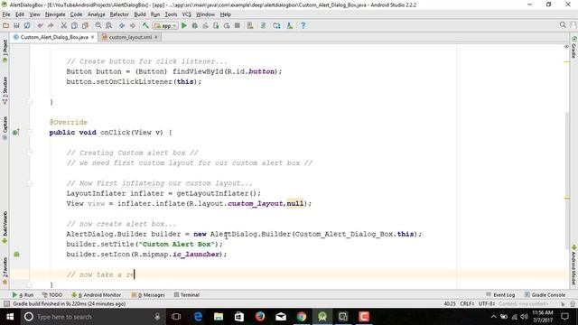The image size is (578, 325).
Task: Open the Analyze menu
Action: (97, 14)
